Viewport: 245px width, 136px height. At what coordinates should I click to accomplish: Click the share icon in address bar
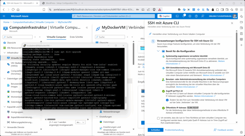click(148, 10)
